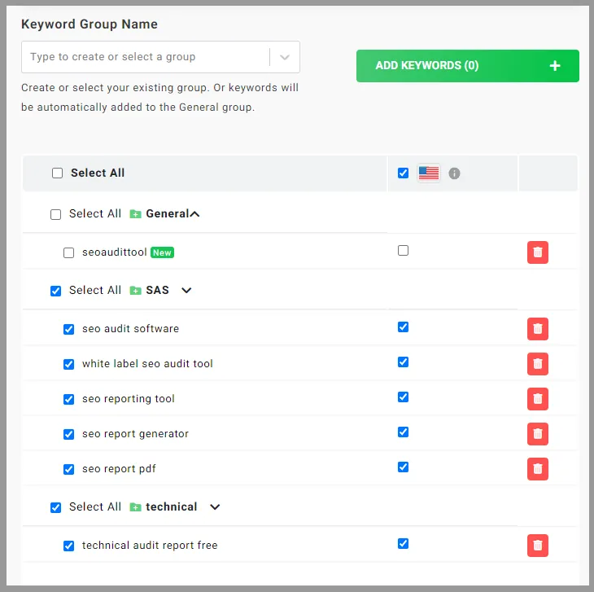Delete the seo report pdf keyword

click(x=538, y=469)
